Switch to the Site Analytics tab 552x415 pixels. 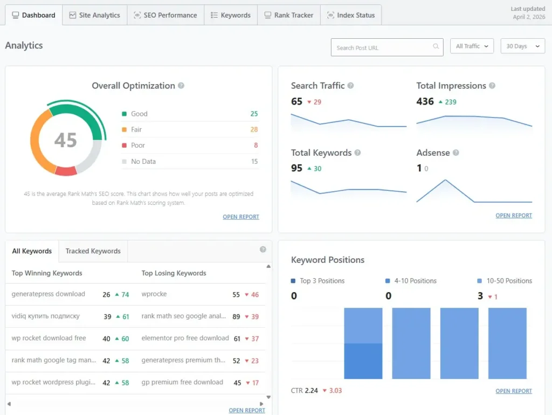[x=94, y=15]
